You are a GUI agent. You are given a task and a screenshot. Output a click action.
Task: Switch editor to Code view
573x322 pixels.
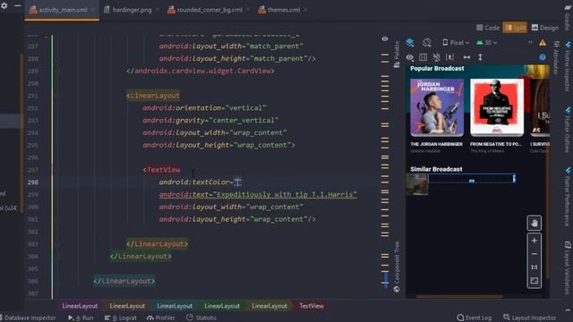point(488,28)
